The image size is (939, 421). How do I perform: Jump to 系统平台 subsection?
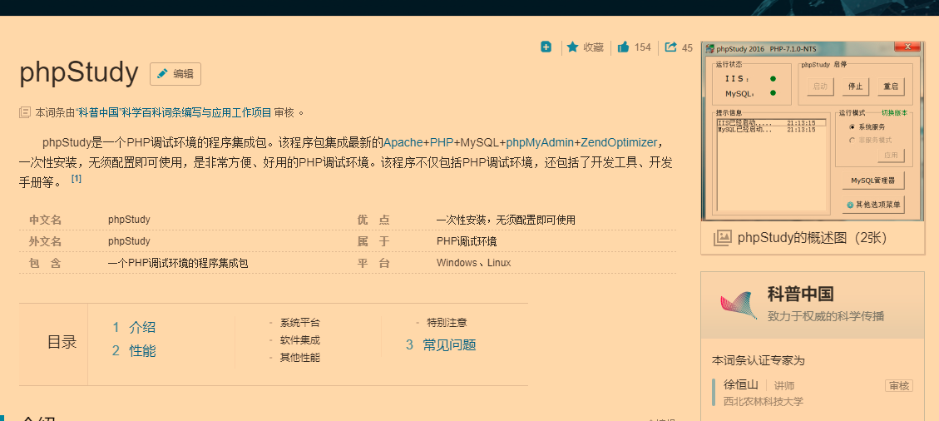299,323
